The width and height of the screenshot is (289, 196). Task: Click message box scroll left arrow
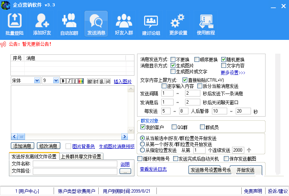(14, 137)
